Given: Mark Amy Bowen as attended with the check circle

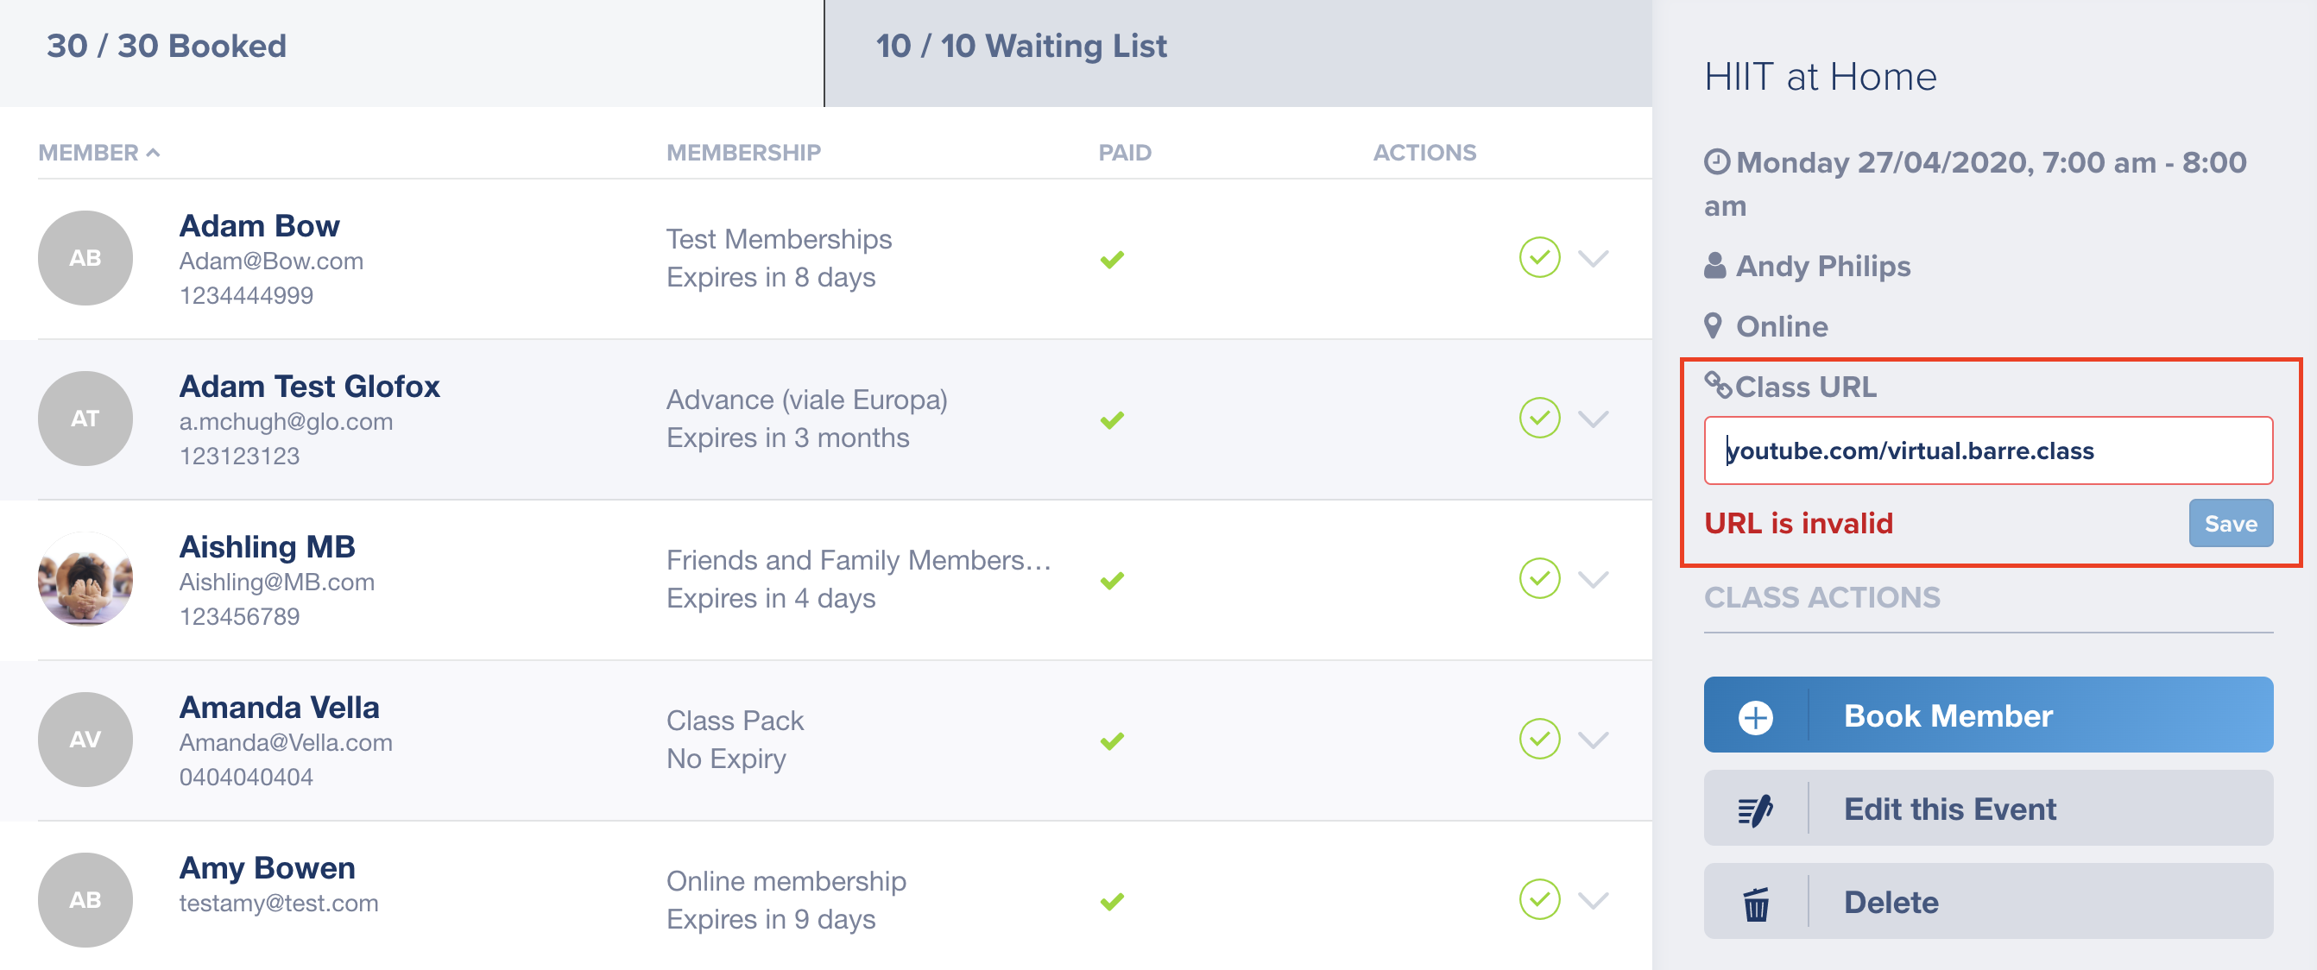Looking at the screenshot, I should (1539, 900).
